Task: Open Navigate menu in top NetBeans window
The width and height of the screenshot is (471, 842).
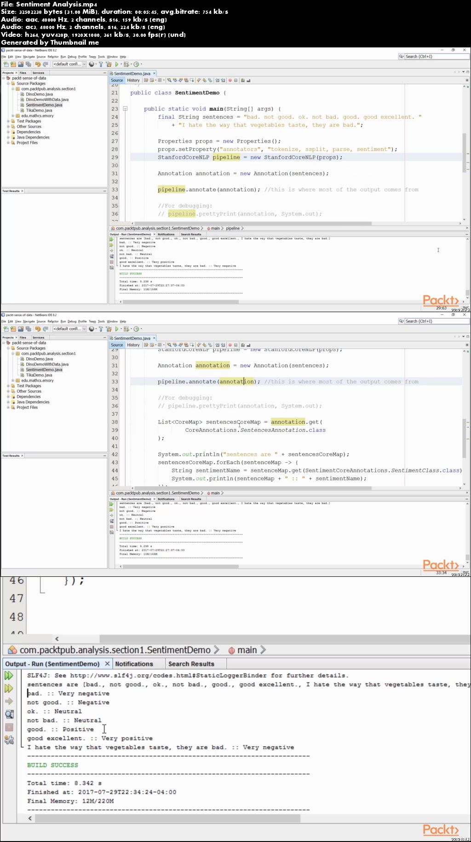Action: (x=29, y=57)
